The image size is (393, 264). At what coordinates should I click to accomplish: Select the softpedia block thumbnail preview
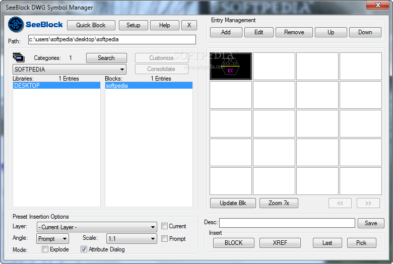231,67
